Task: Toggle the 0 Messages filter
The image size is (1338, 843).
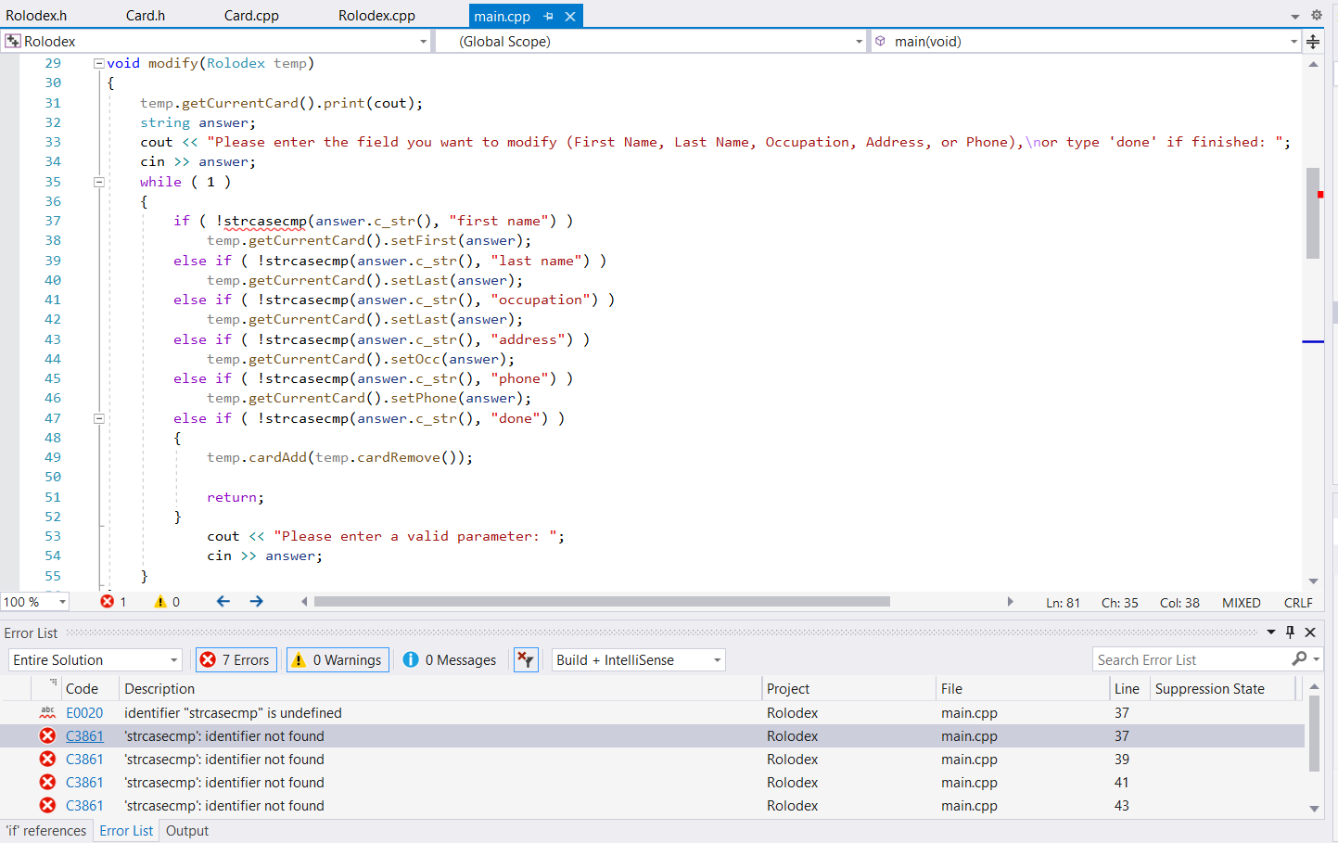Action: (x=451, y=659)
